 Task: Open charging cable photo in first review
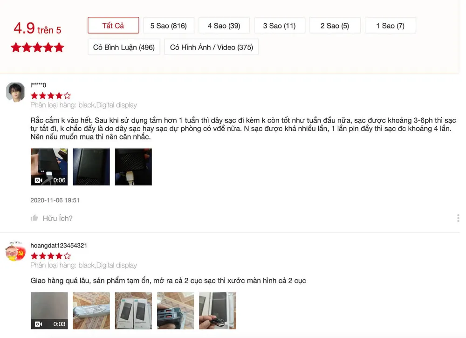click(133, 167)
